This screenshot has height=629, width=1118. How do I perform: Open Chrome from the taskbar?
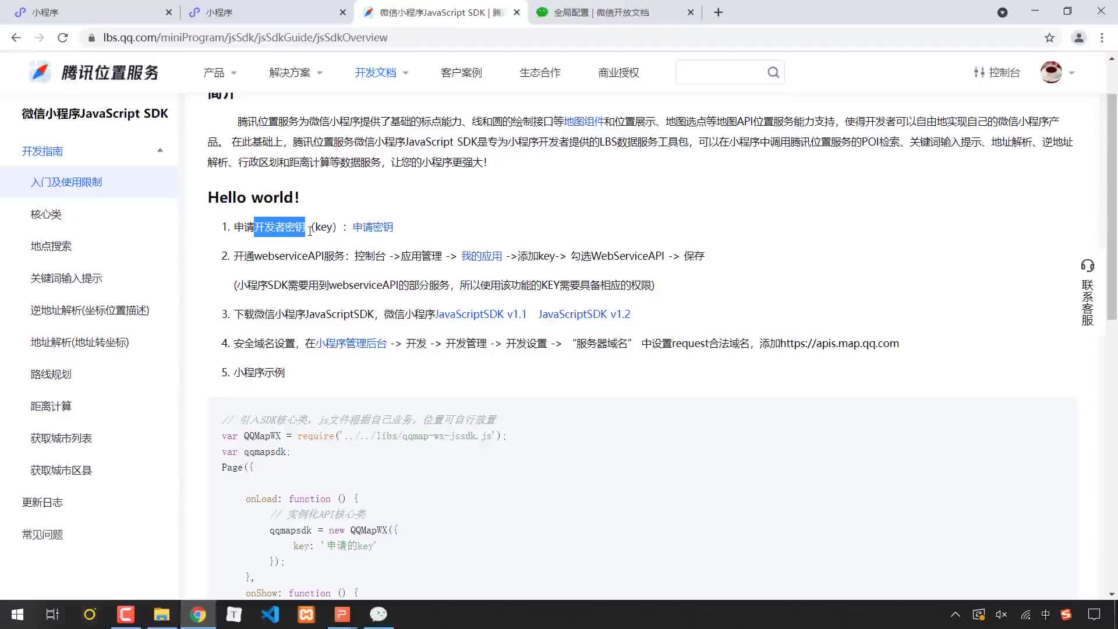(x=198, y=614)
